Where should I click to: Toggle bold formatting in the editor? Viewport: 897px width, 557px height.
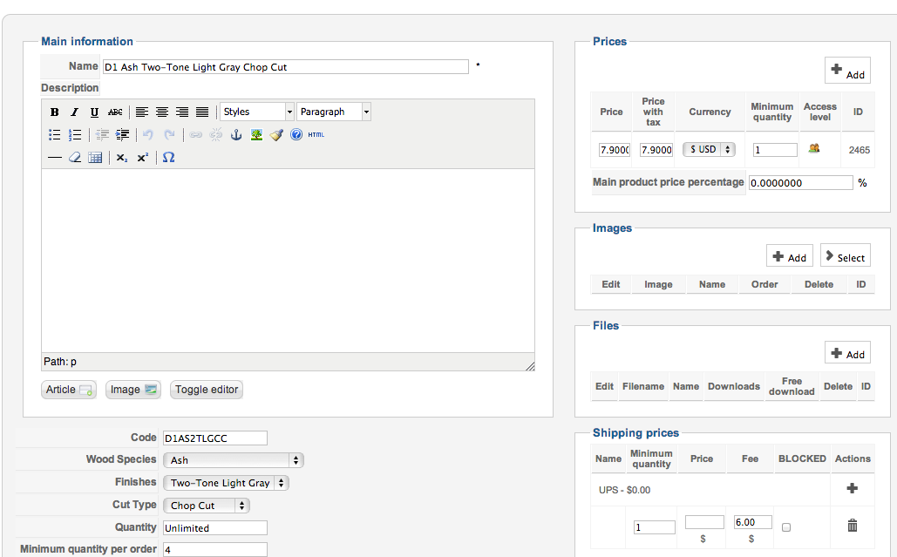coord(54,112)
